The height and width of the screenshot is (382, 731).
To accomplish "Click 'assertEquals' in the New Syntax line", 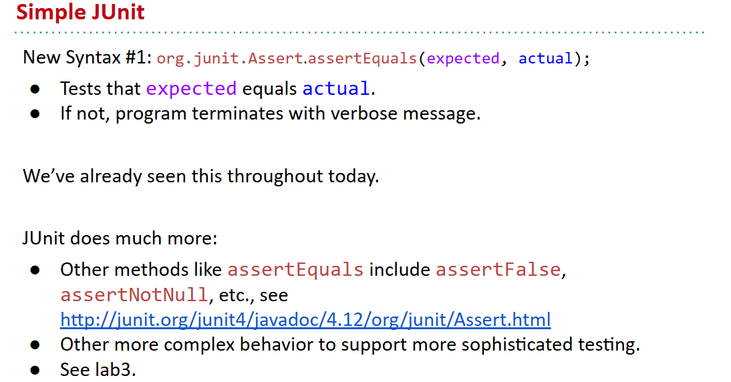I will coord(362,59).
